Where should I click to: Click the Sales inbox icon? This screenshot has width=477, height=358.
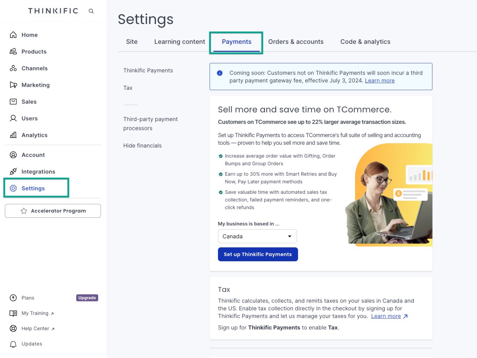pos(13,102)
